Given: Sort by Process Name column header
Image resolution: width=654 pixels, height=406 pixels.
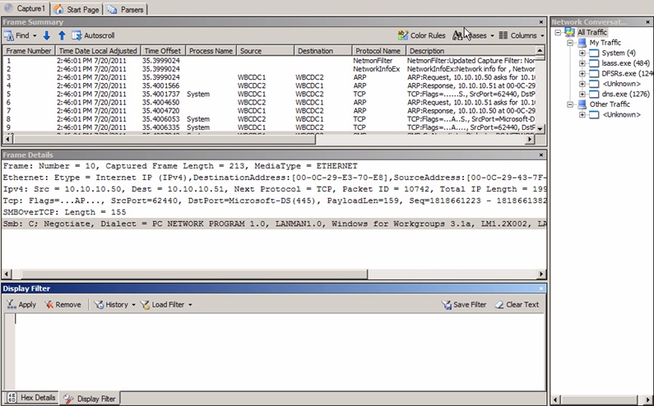Looking at the screenshot, I should pos(211,51).
